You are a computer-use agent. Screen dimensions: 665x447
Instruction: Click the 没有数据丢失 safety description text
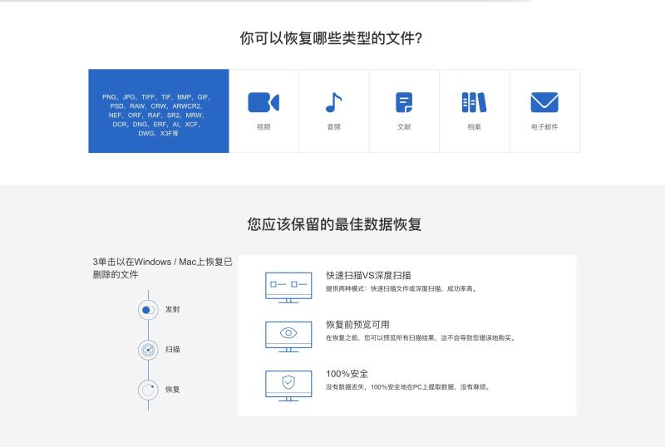pyautogui.click(x=408, y=387)
